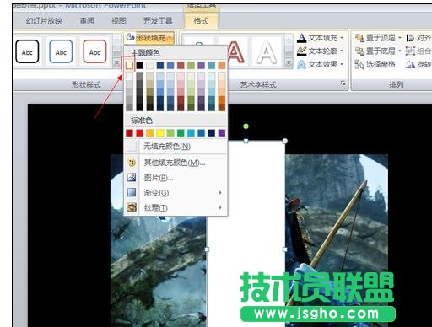The height and width of the screenshot is (327, 432).
Task: Click the 旋转 rotate icon
Action: [410, 64]
